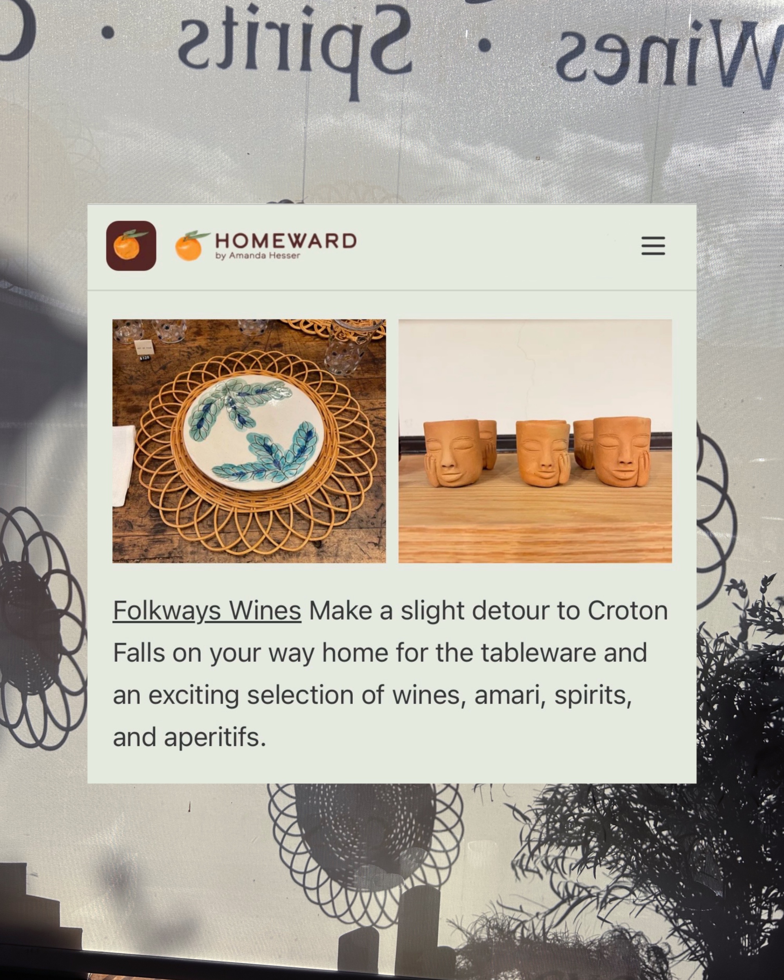The height and width of the screenshot is (980, 784).
Task: Click the paragraph text mentioning Croton Falls
Action: [390, 673]
